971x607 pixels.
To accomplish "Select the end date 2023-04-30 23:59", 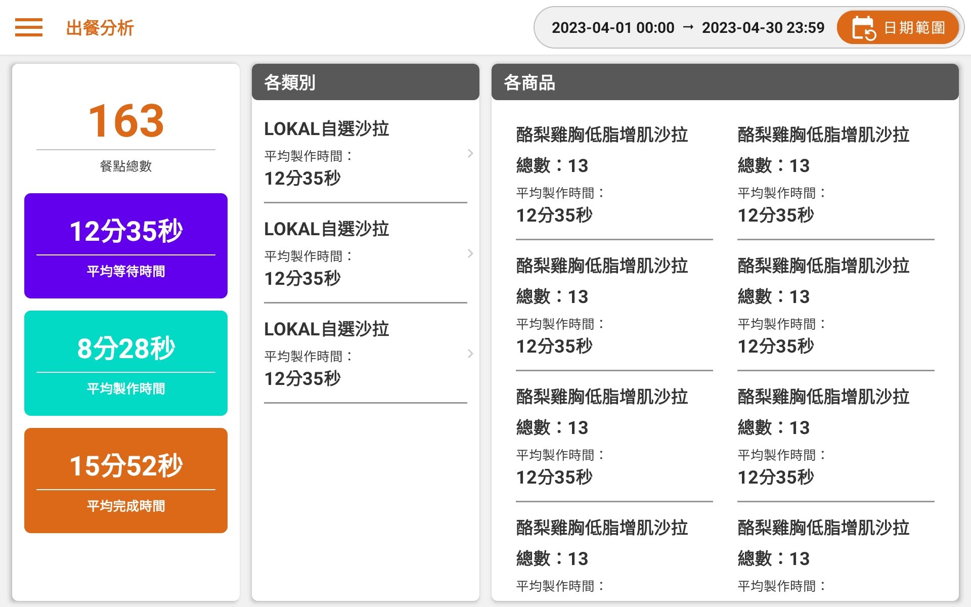I will (763, 27).
